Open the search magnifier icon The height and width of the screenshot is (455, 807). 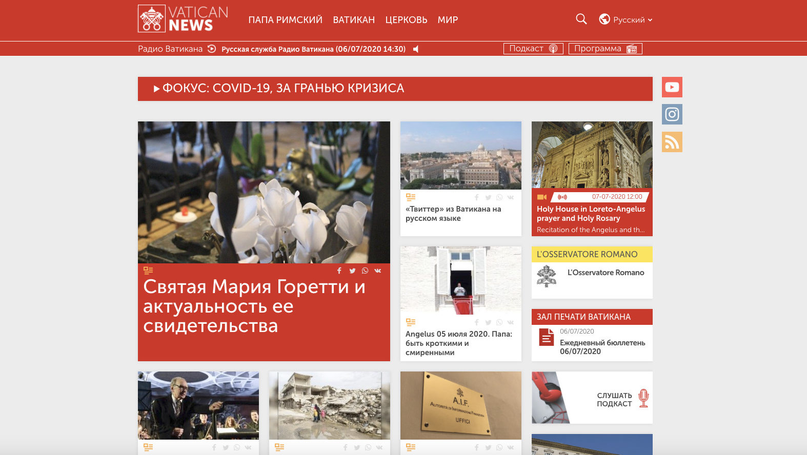[581, 19]
